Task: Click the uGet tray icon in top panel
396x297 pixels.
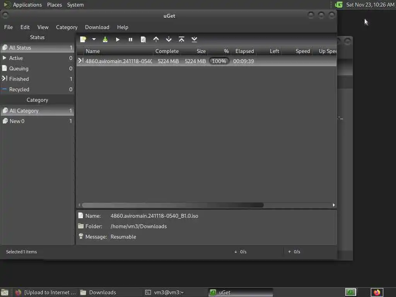Action: click(x=339, y=5)
